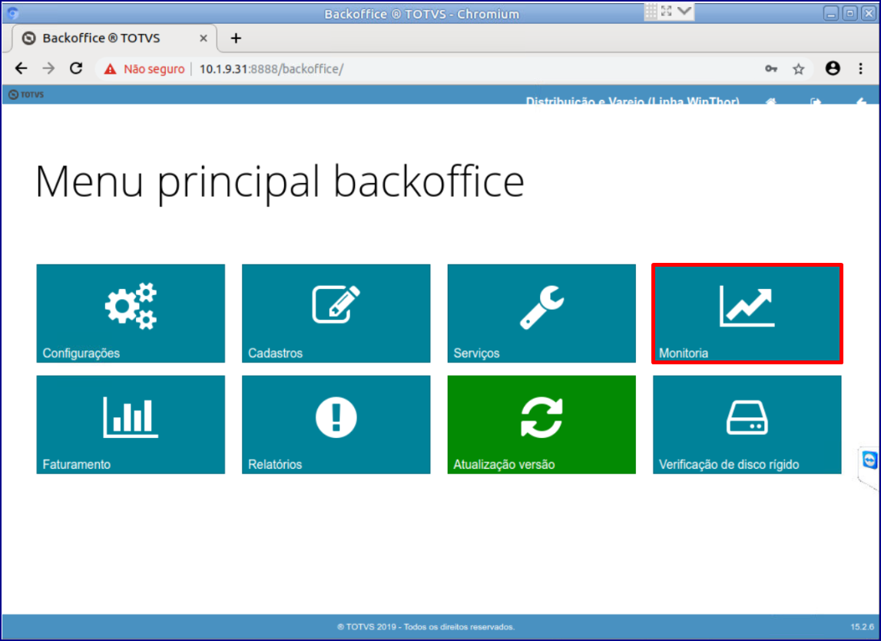Select the Backoffice ® TOTVS tab
The image size is (881, 641).
114,38
